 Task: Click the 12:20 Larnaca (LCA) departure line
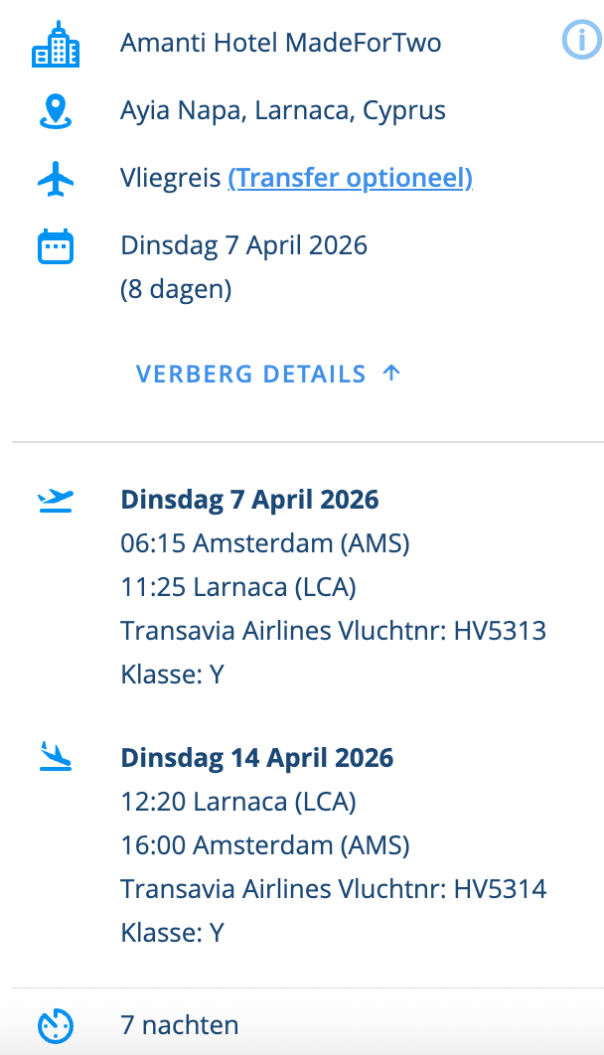(x=238, y=802)
